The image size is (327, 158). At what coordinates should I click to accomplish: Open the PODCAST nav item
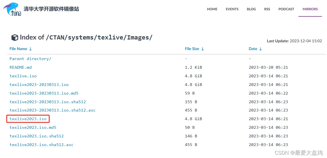pos(286,9)
